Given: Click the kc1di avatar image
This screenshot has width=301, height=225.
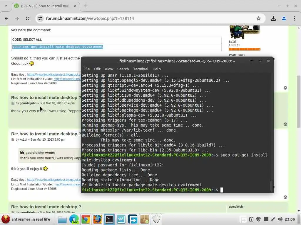Looking at the screenshot, I should (x=245, y=32).
